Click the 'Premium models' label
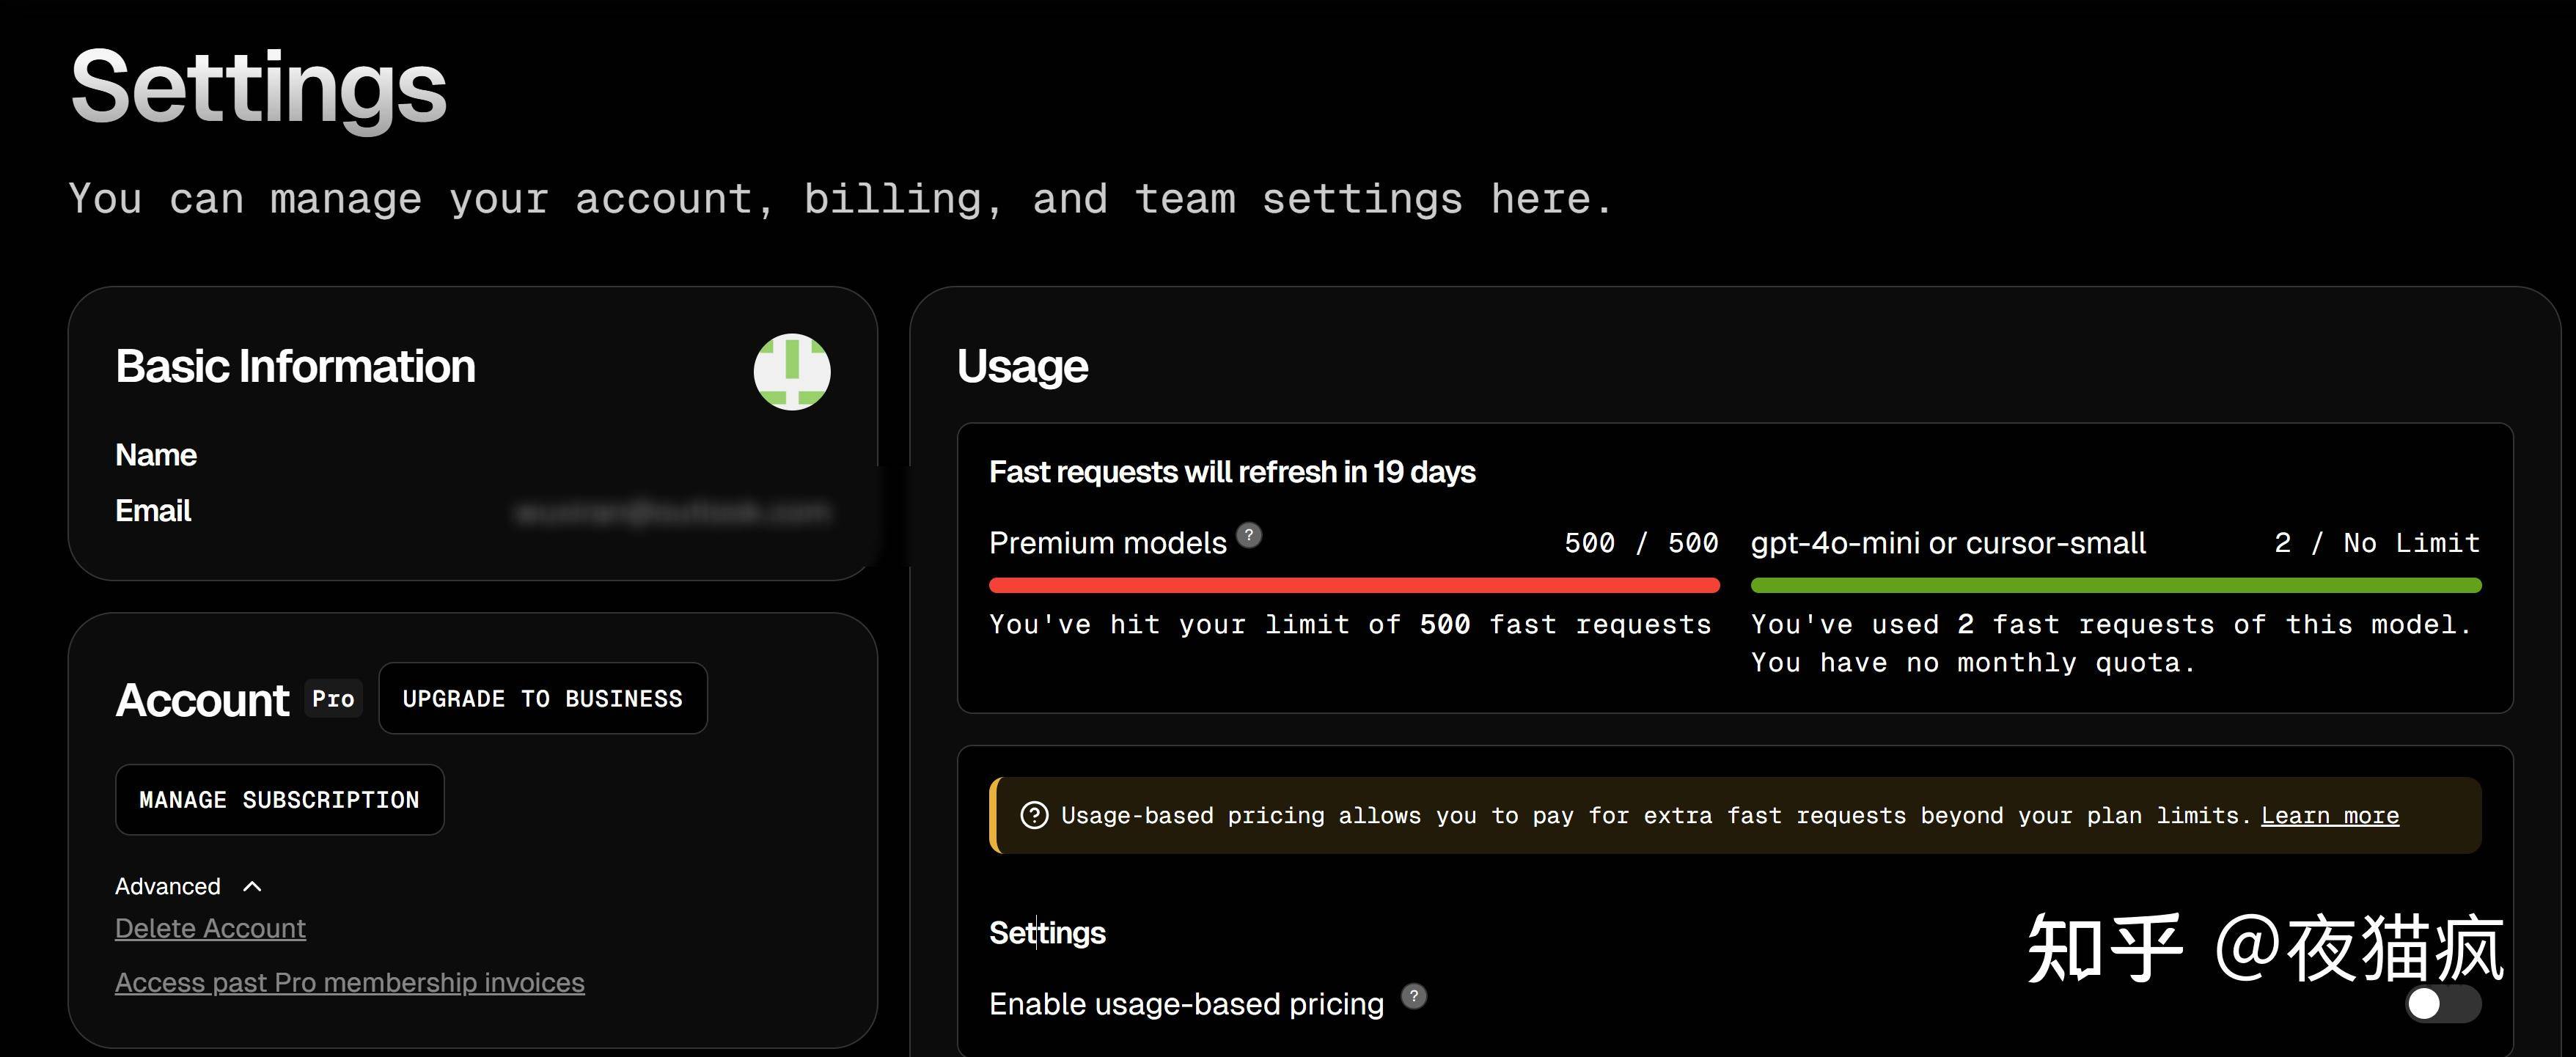Image resolution: width=2576 pixels, height=1057 pixels. coord(1107,543)
